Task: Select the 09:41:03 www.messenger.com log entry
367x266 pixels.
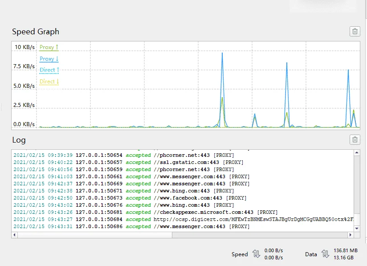Action: [x=131, y=176]
